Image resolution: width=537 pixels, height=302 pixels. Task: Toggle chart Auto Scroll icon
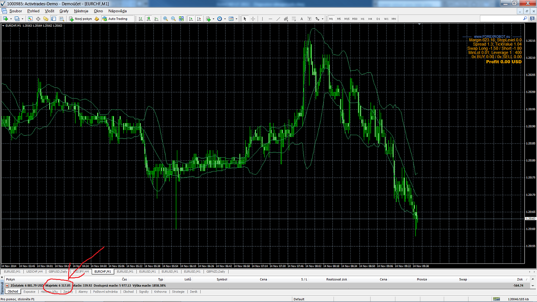pyautogui.click(x=191, y=19)
